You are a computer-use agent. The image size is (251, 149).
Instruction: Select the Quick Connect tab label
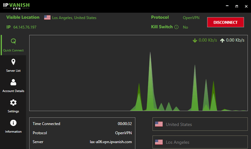coord(13,51)
